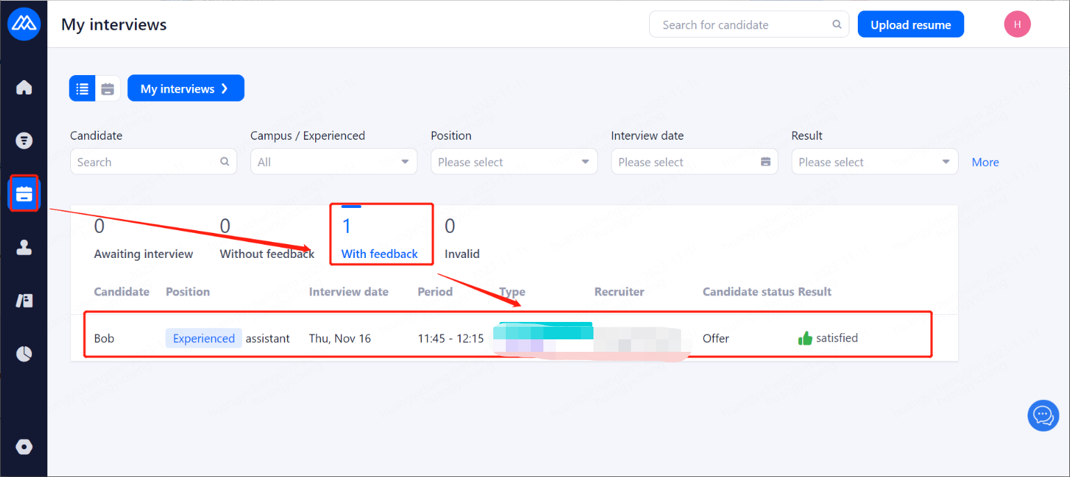Open the interviews calendar sidebar icon

[24, 194]
